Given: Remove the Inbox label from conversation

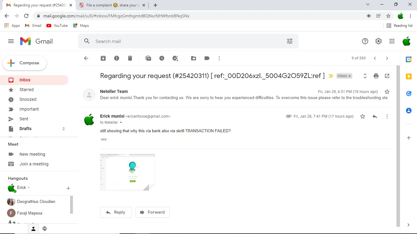Looking at the screenshot, I should [x=350, y=76].
